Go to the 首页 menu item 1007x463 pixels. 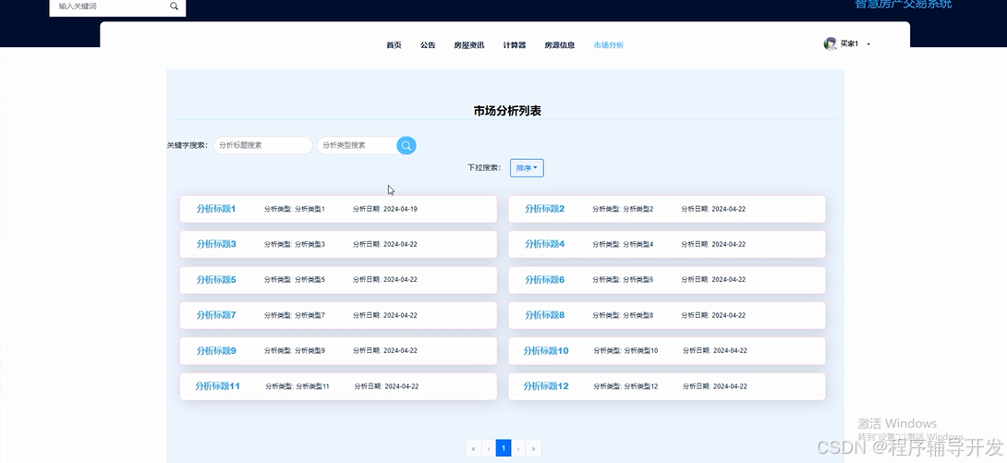tap(394, 45)
